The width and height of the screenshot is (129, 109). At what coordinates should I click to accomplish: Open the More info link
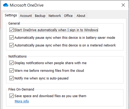point(22,101)
